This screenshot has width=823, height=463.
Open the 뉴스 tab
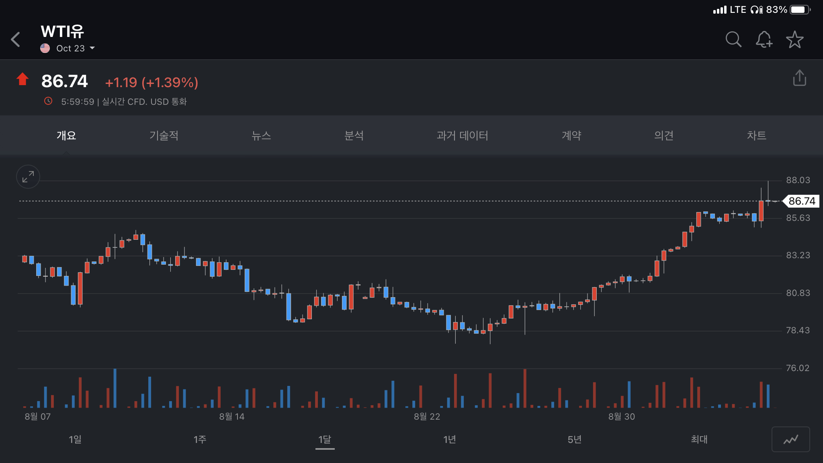click(x=261, y=135)
